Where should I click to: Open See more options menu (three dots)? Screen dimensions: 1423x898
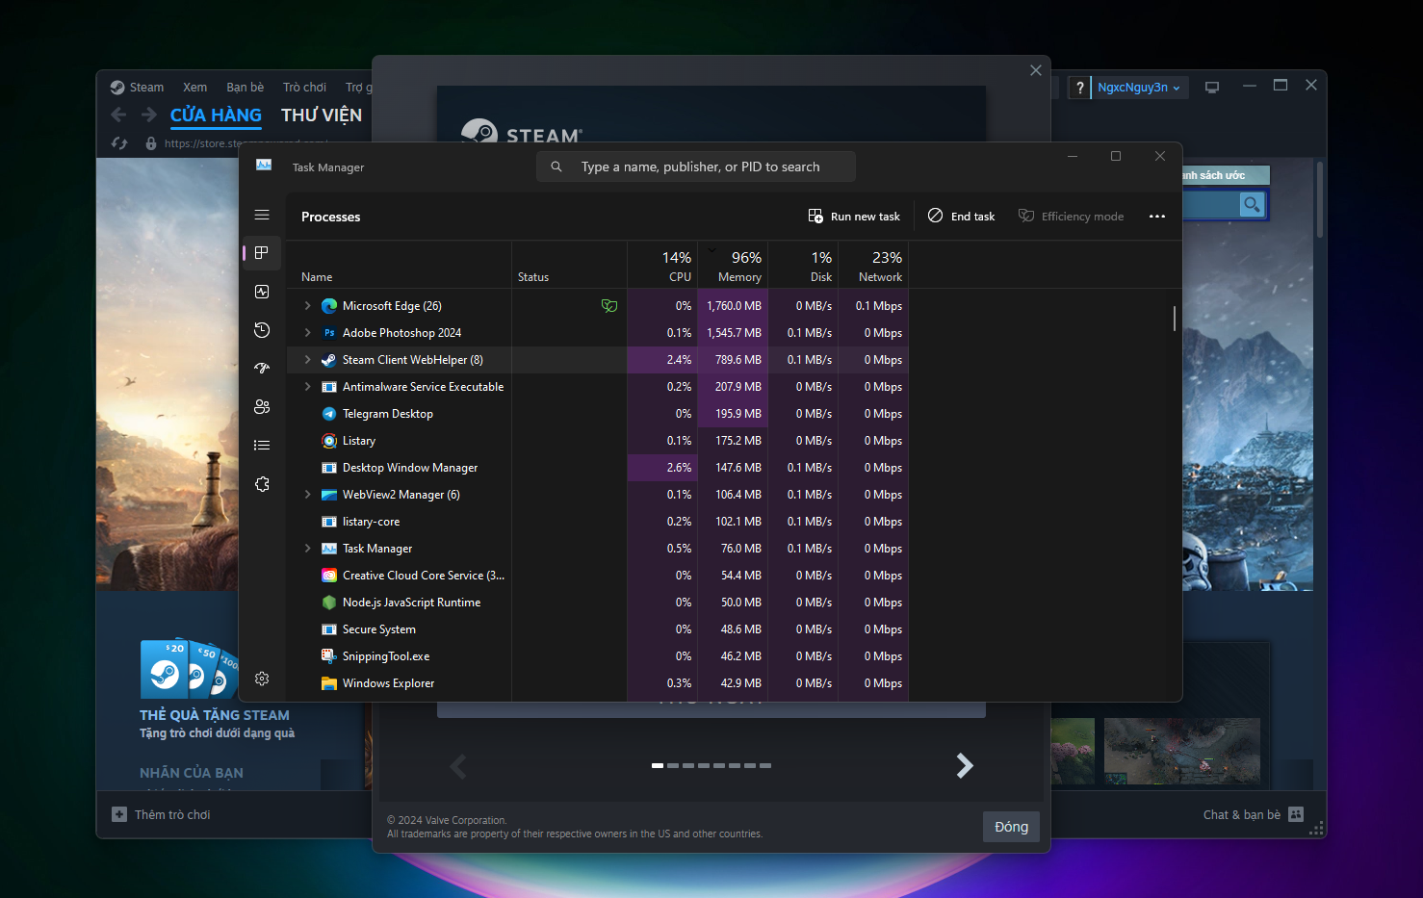[1157, 217]
